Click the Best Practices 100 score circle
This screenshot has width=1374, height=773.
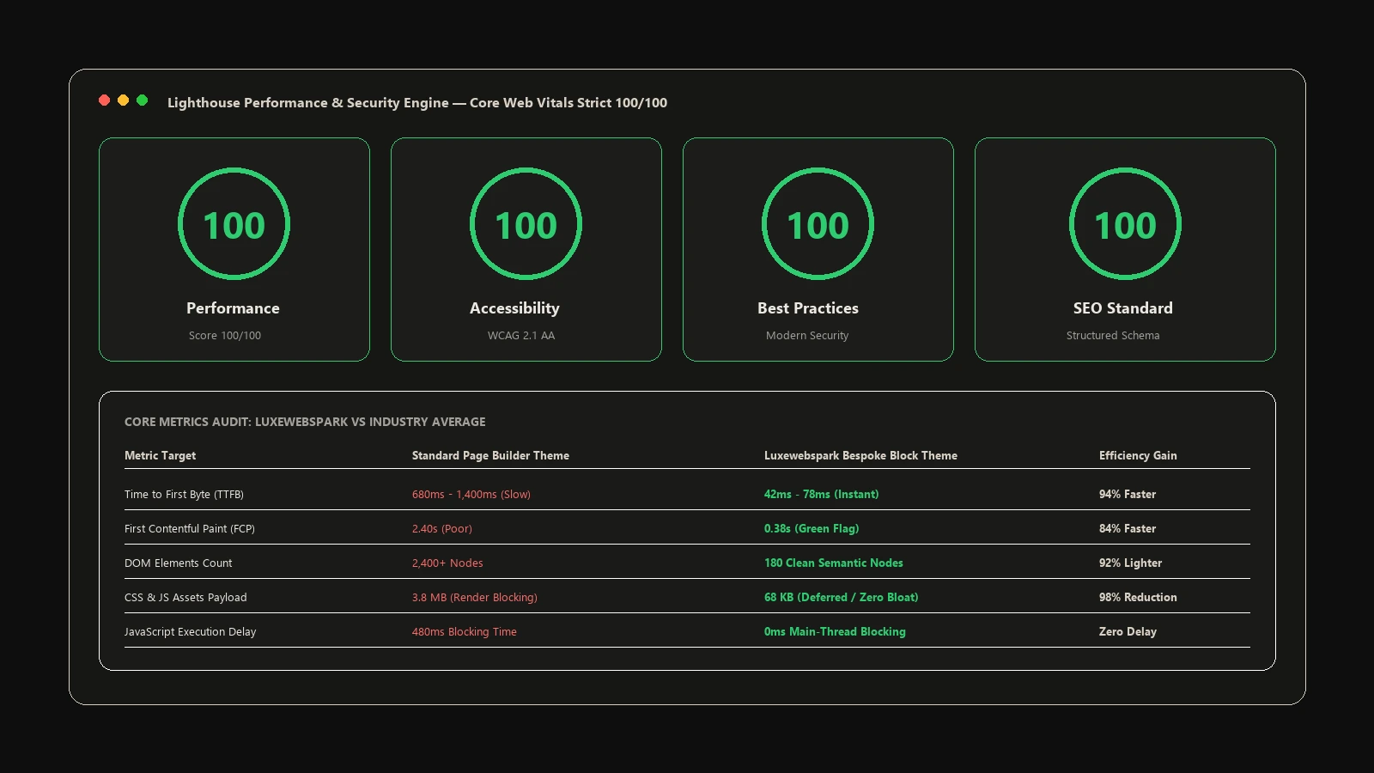(x=818, y=224)
